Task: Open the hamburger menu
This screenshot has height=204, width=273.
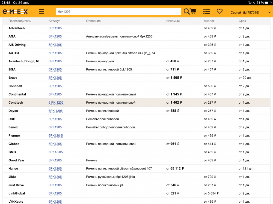Action: [x=41, y=11]
